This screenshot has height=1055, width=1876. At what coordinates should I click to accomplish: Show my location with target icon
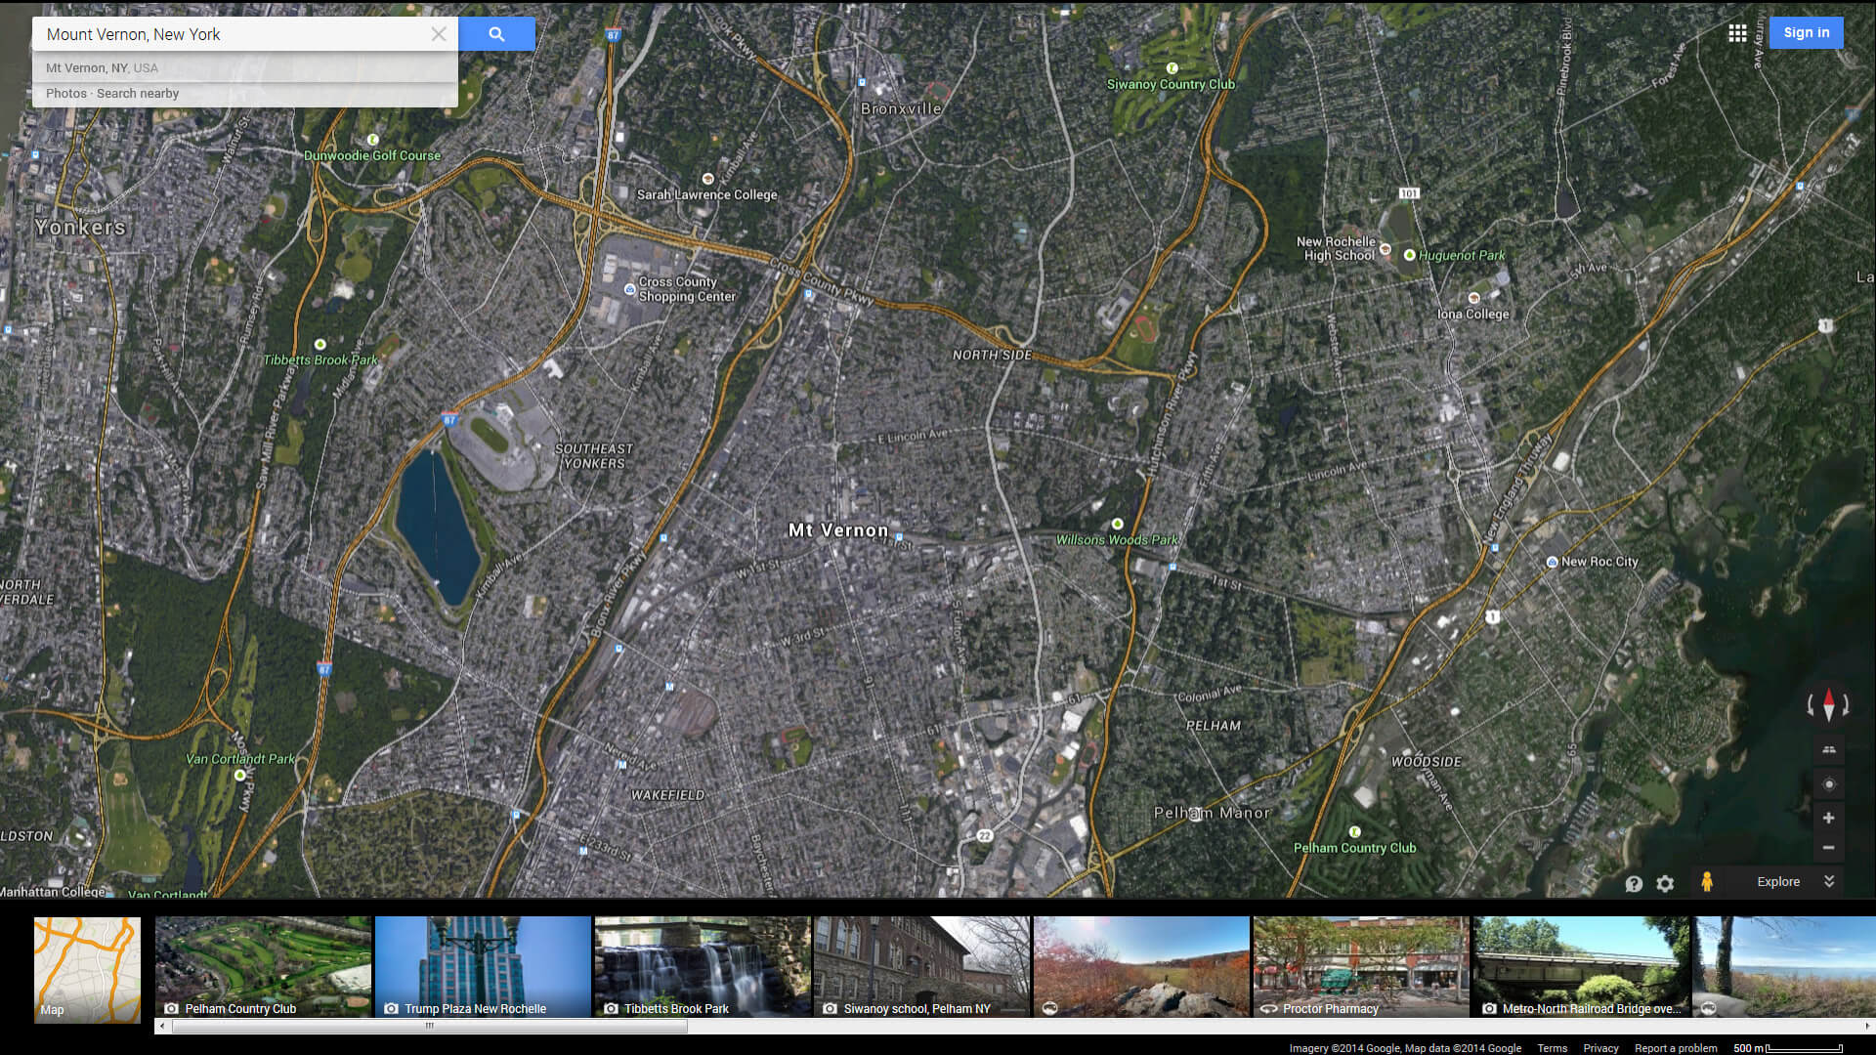coord(1828,784)
